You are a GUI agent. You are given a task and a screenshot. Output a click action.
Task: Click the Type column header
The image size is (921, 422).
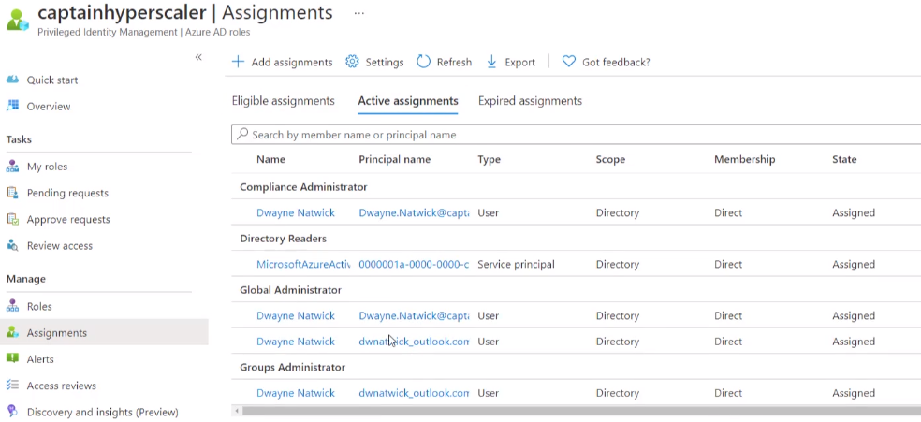tap(489, 159)
